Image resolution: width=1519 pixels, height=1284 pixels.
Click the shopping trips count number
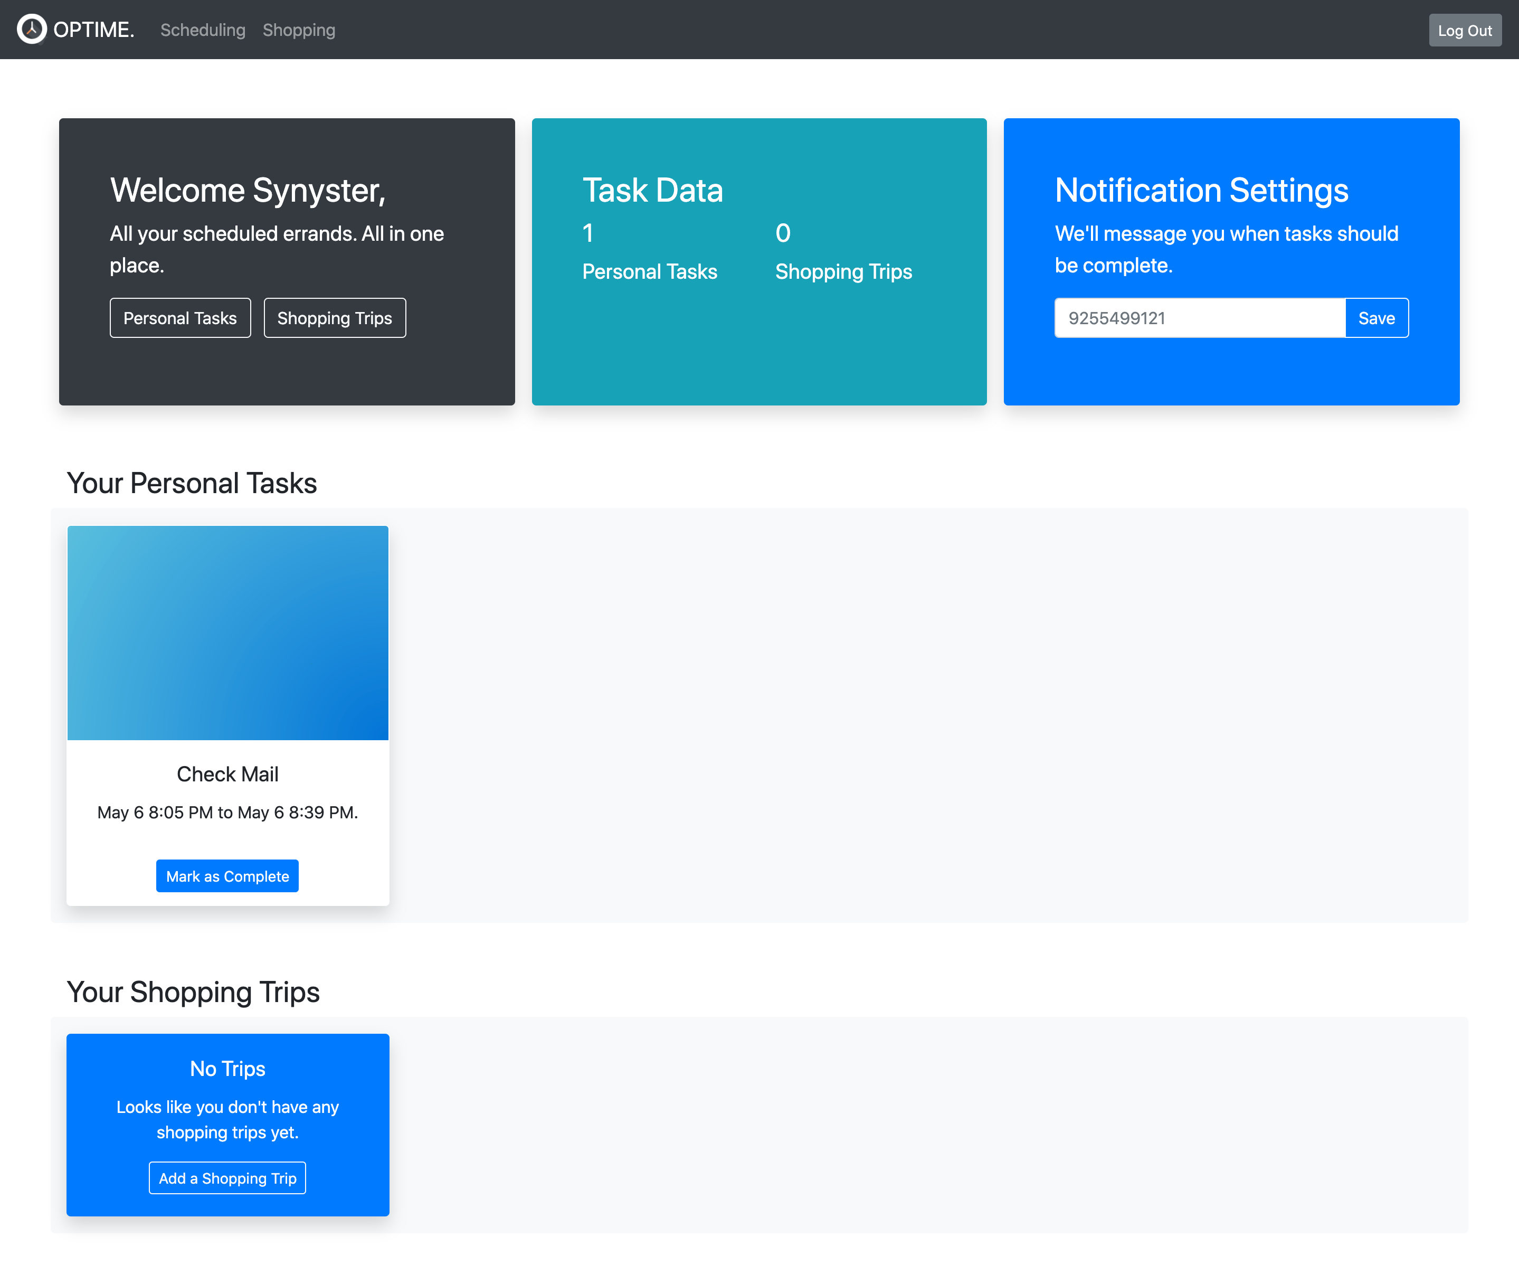783,233
